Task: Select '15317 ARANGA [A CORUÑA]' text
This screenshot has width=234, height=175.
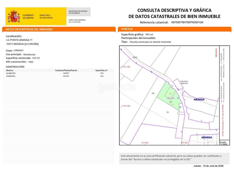Action: point(23,44)
